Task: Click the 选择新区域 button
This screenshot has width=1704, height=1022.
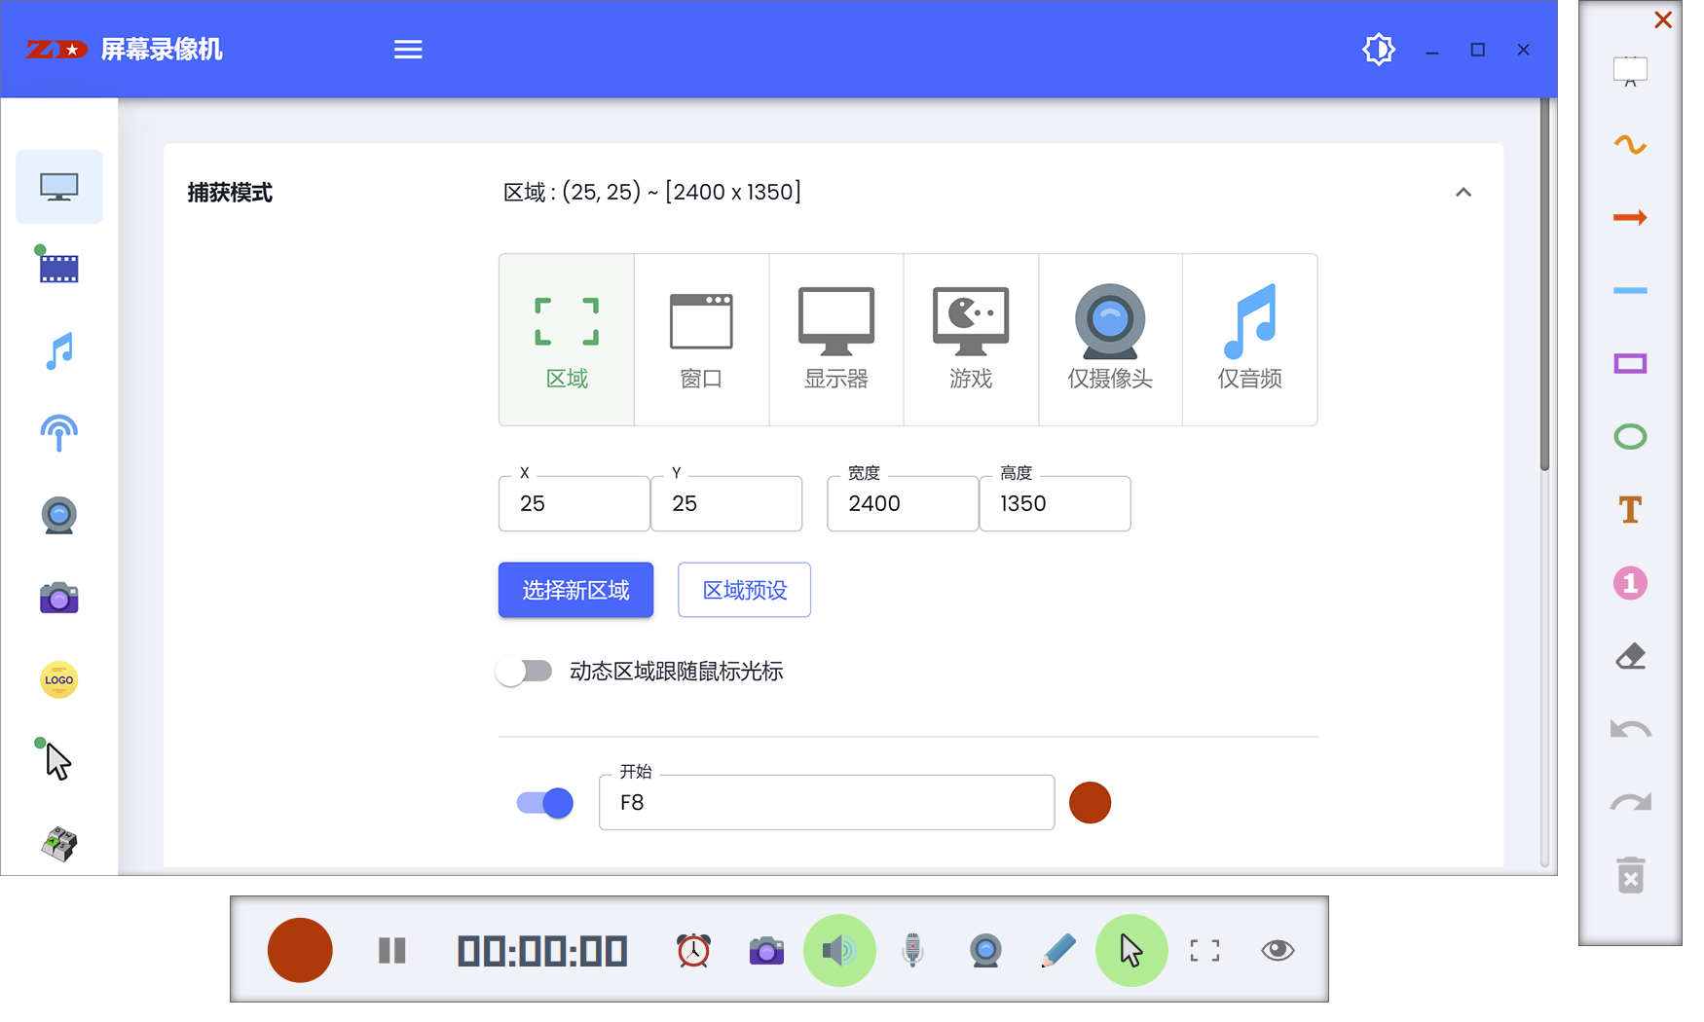Action: click(x=575, y=590)
